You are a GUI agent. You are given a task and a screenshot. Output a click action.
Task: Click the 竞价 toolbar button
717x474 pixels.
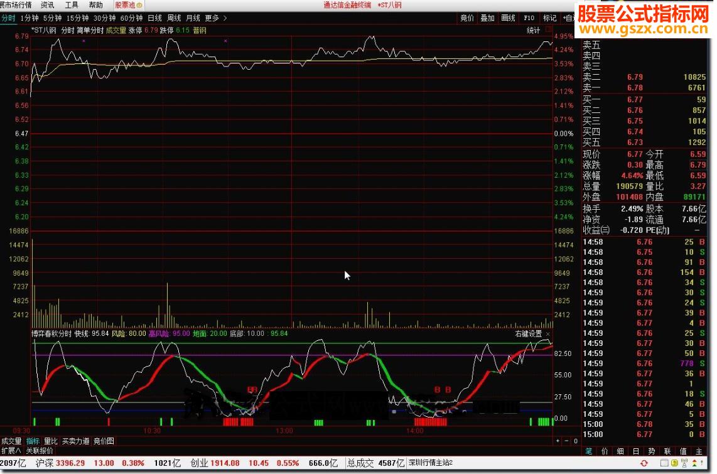click(x=467, y=18)
